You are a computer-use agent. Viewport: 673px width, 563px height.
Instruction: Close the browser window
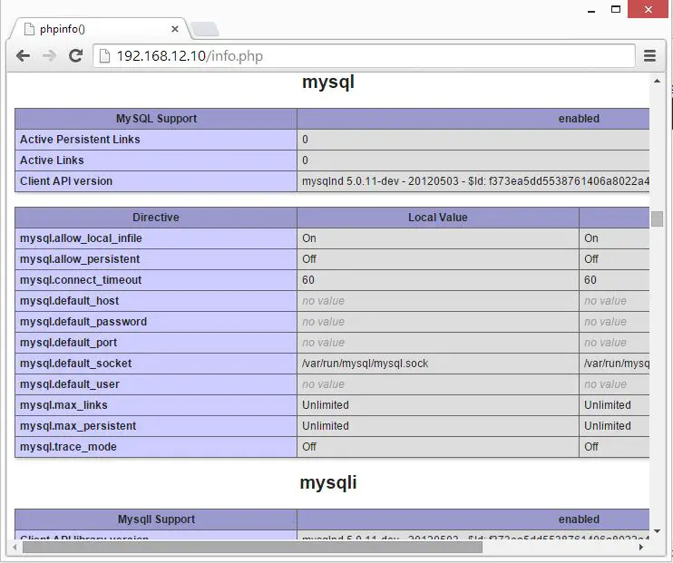649,9
